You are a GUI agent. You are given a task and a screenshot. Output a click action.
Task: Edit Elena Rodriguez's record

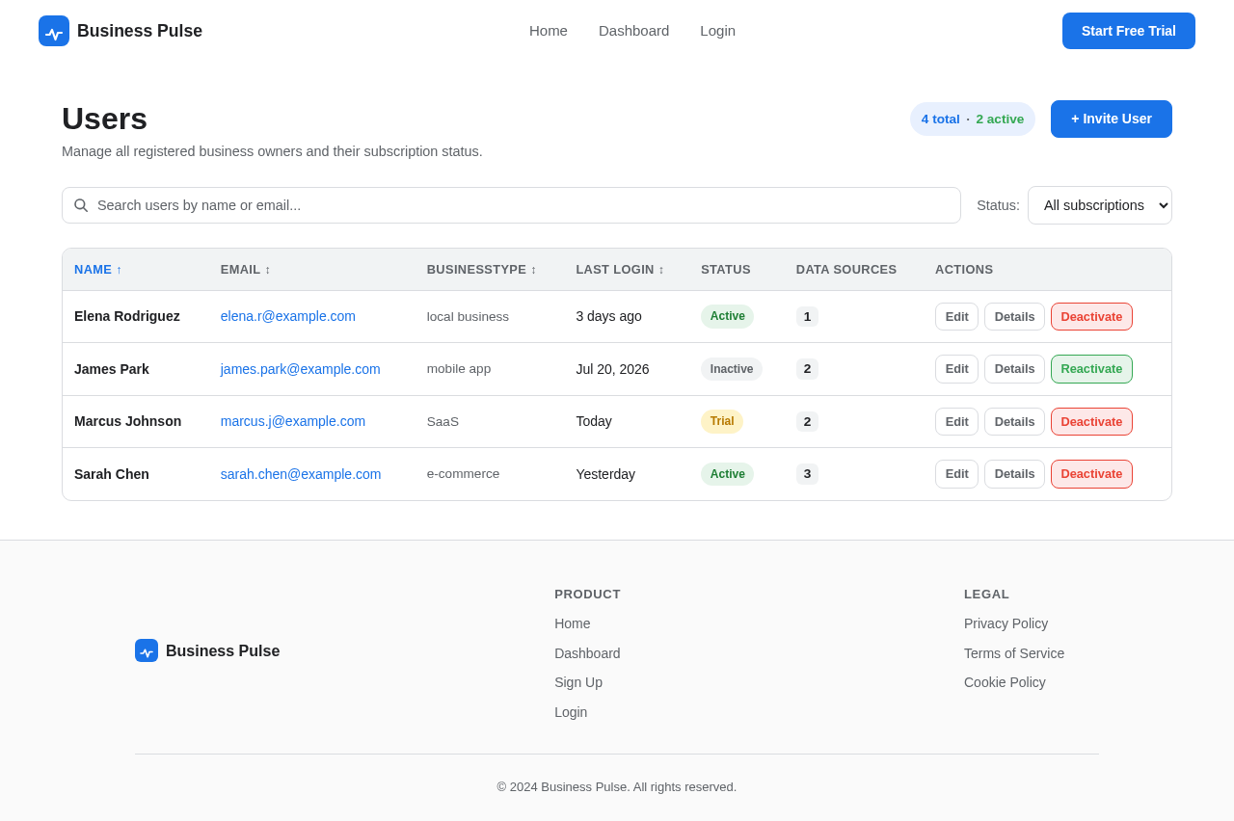956,317
